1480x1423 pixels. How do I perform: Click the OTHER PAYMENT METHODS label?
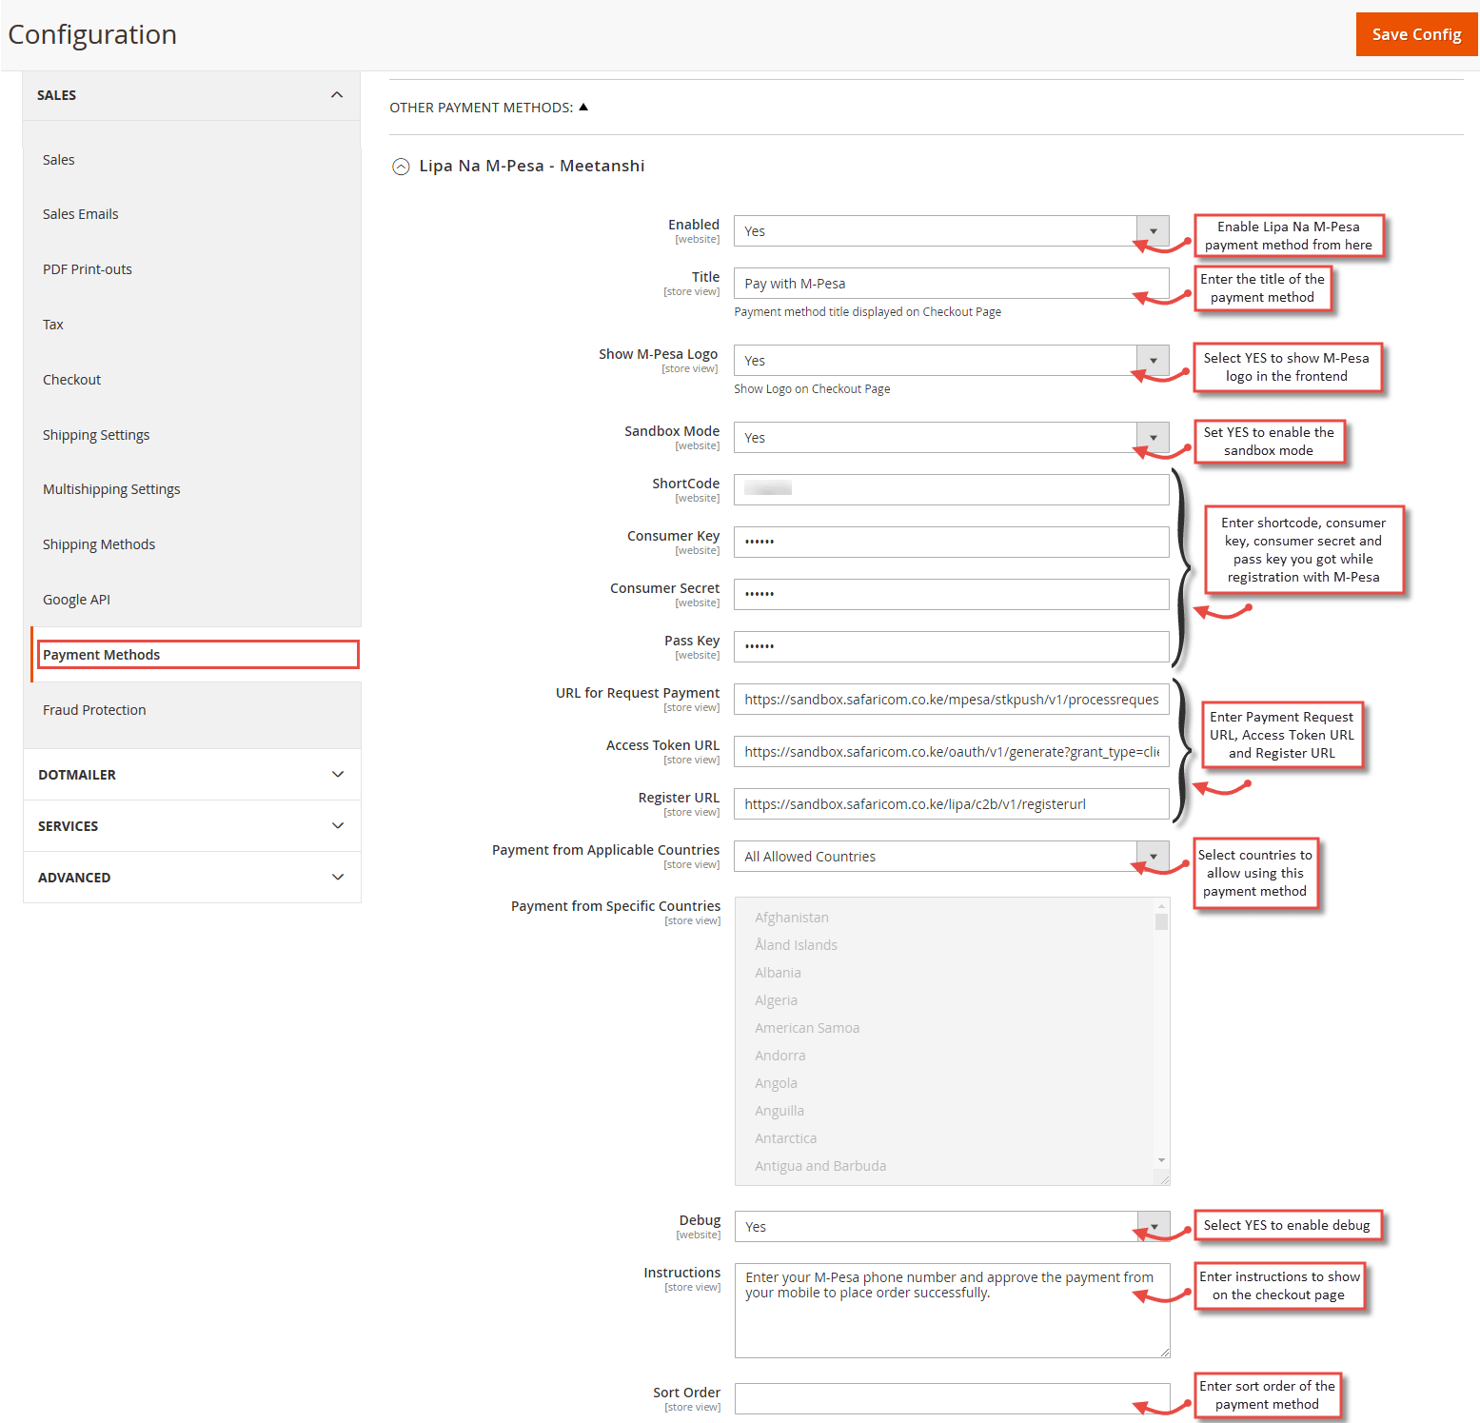point(482,108)
